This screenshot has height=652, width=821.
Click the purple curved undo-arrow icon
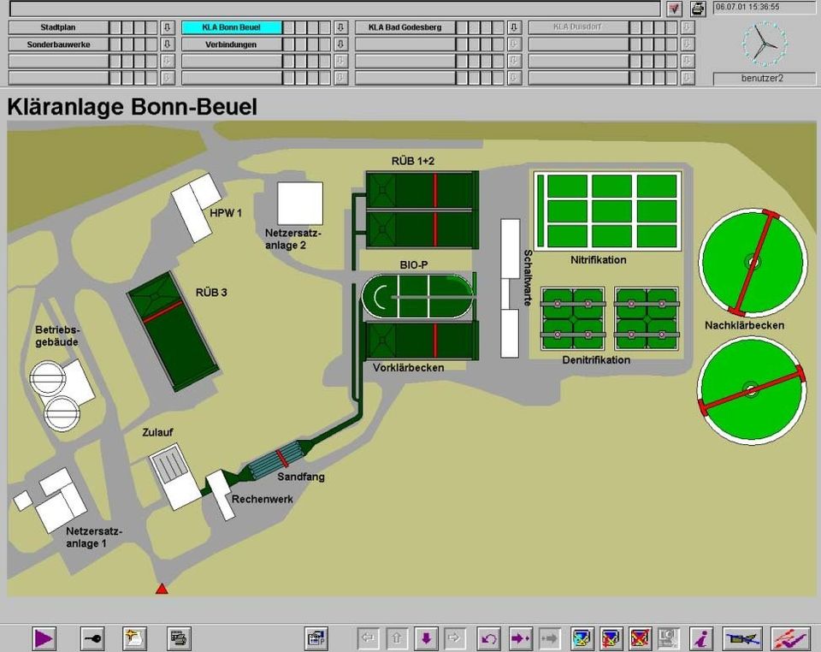[x=488, y=638]
